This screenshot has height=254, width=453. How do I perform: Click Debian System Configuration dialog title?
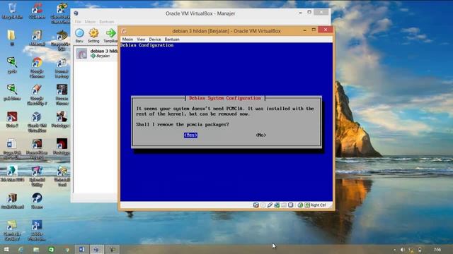[225, 98]
